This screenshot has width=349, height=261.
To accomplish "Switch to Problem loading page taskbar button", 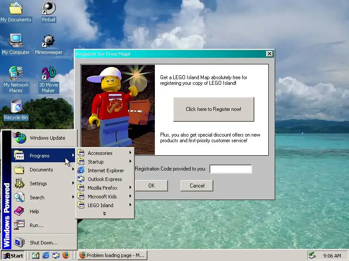I will click(112, 255).
